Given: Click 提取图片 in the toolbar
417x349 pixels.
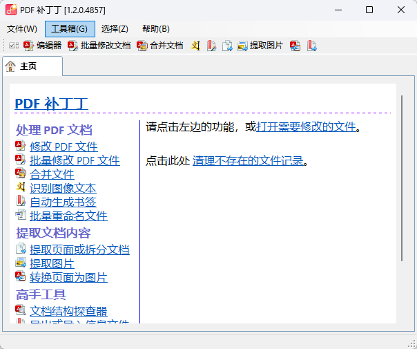Looking at the screenshot, I should click(x=260, y=46).
